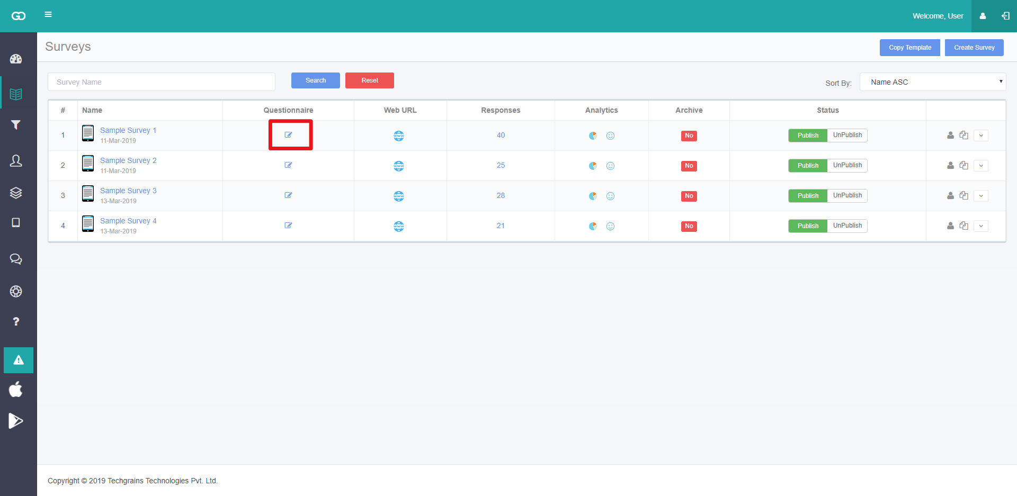The image size is (1017, 496).
Task: Edit questionnaire for Sample Survey 2
Action: (x=288, y=165)
